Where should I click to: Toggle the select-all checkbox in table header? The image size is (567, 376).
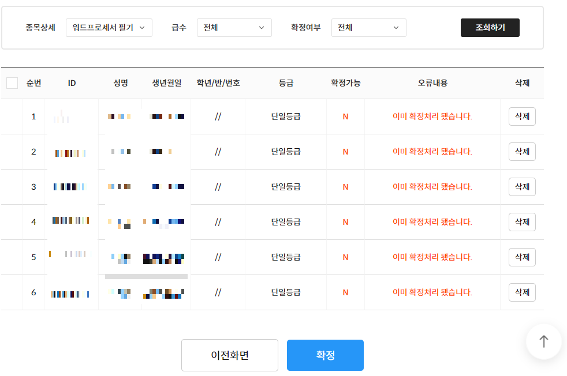(x=12, y=83)
